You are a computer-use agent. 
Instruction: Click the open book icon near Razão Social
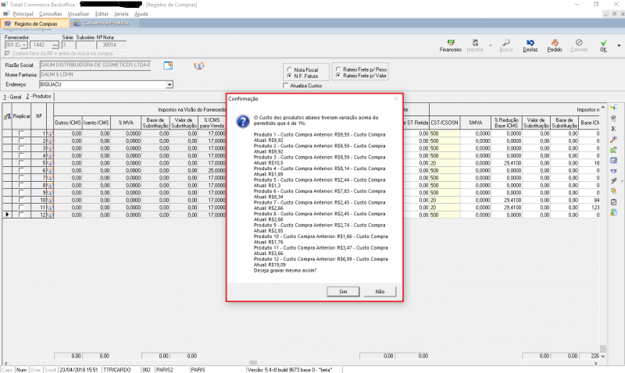(x=198, y=65)
